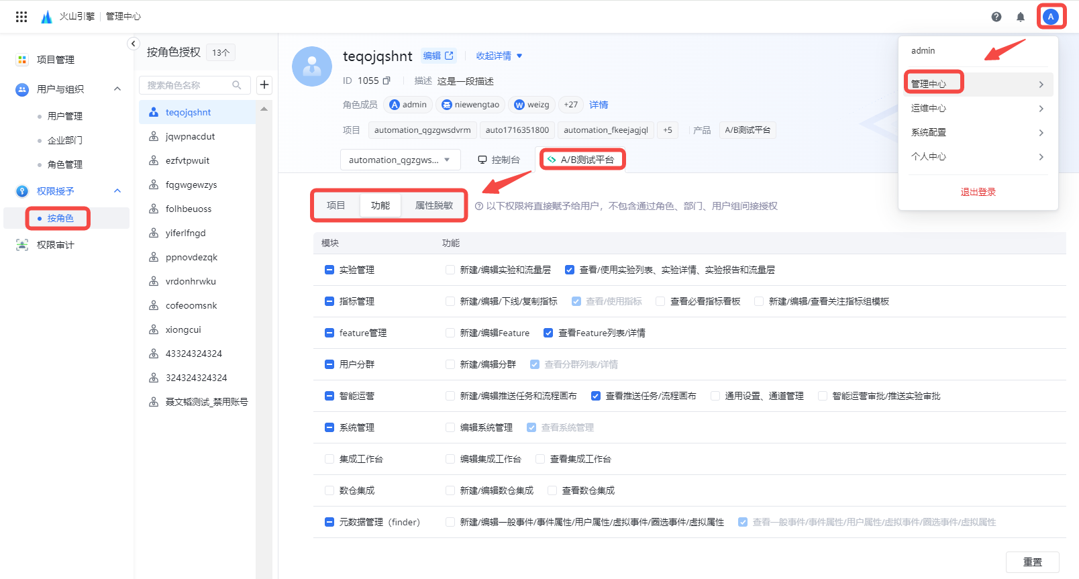
Task: Check 查看必看指标看板
Action: 660,301
